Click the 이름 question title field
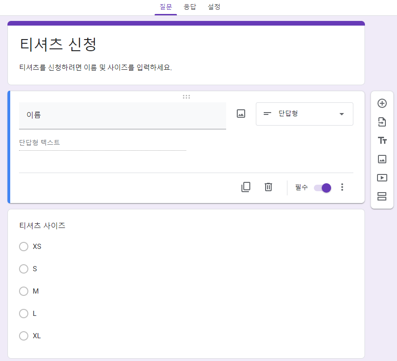Image resolution: width=397 pixels, height=361 pixels. pyautogui.click(x=123, y=116)
